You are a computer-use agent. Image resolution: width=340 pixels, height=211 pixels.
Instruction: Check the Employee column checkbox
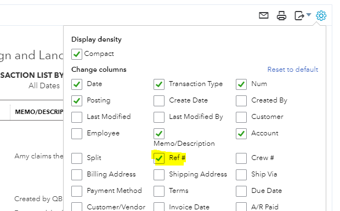coord(77,134)
